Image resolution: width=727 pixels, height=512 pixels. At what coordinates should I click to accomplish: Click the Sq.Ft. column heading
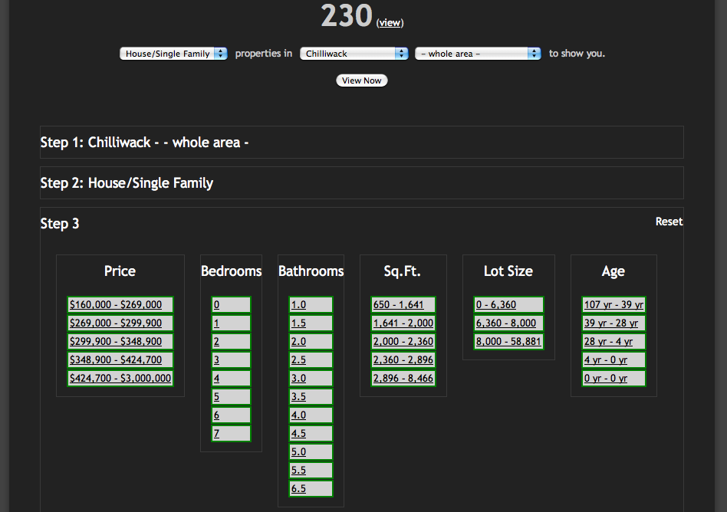click(403, 271)
